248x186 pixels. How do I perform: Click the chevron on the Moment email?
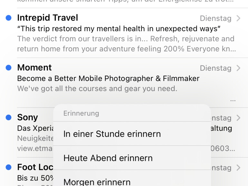238,68
